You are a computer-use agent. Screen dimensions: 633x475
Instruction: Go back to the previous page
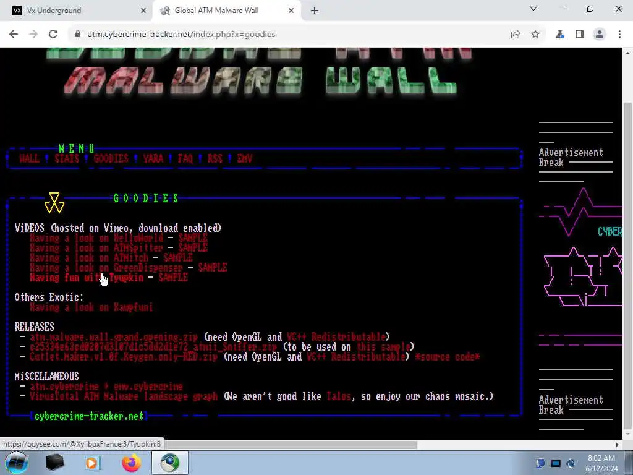[x=14, y=35]
